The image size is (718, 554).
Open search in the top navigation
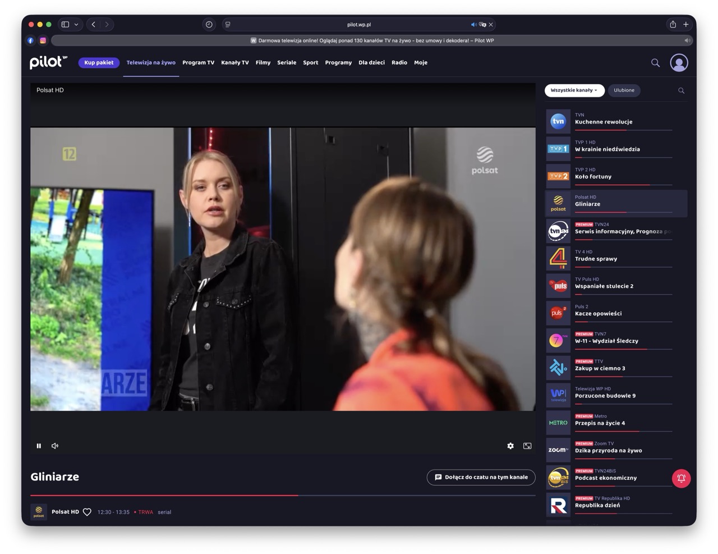click(x=655, y=63)
